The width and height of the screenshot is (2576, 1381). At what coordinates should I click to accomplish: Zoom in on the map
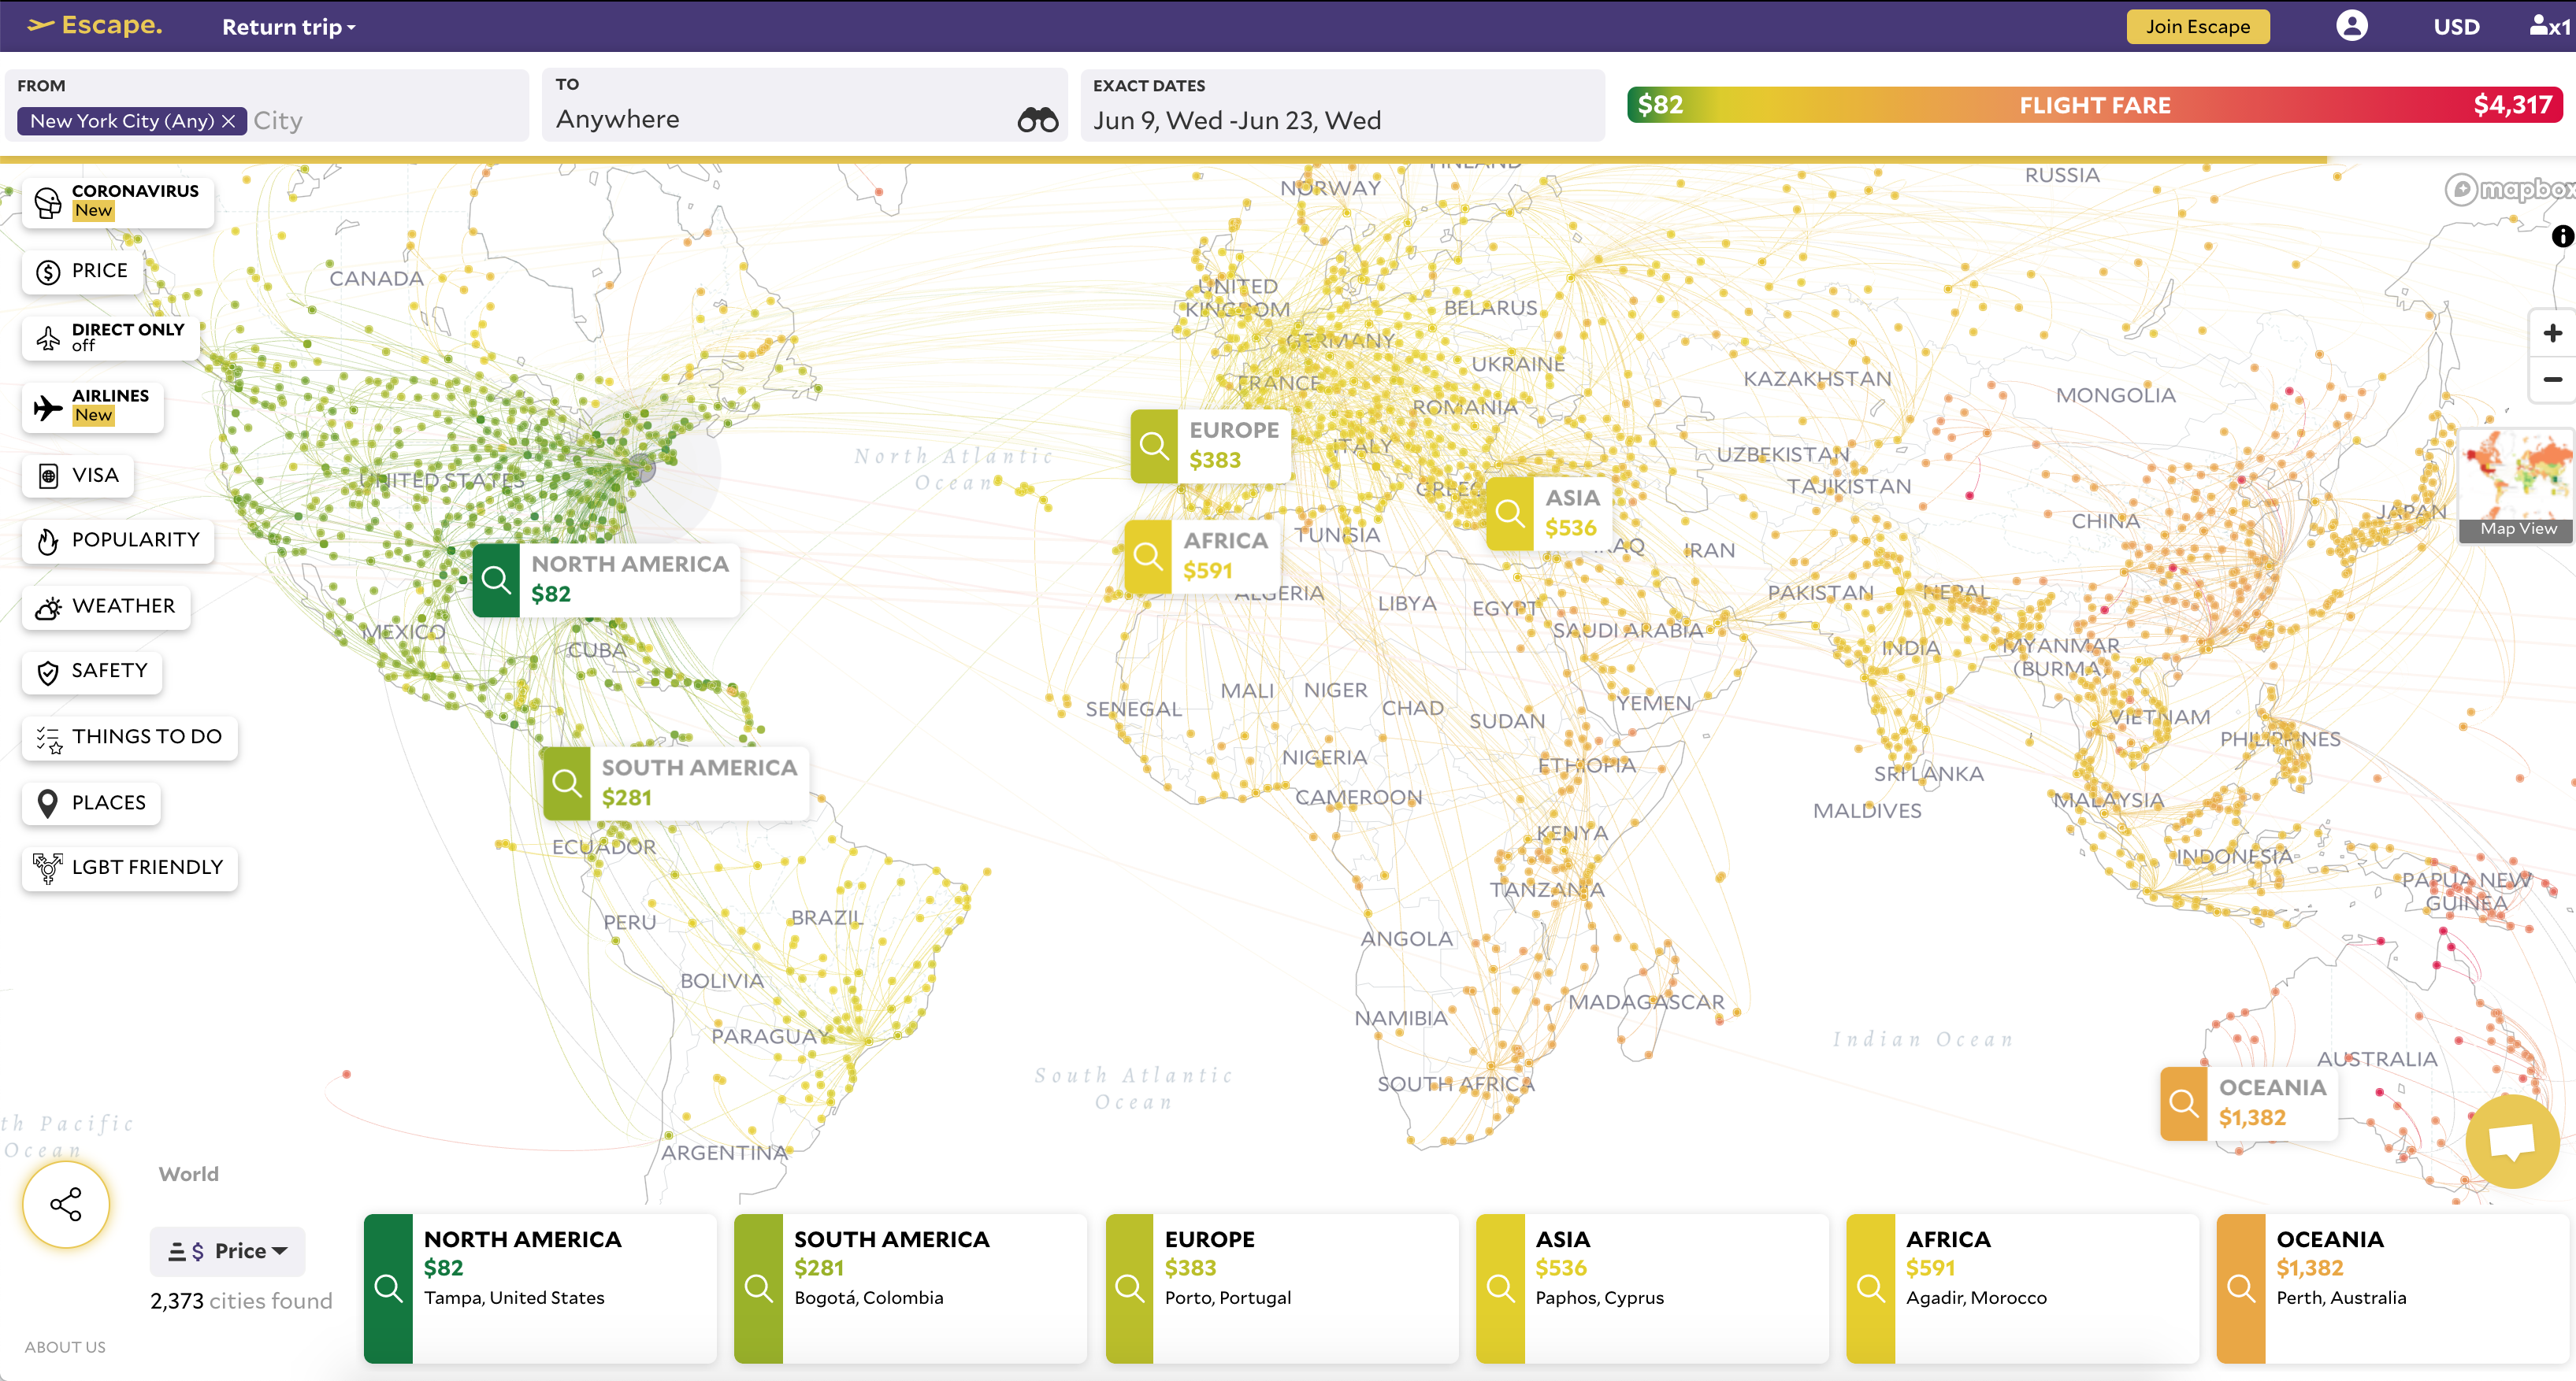click(2552, 333)
